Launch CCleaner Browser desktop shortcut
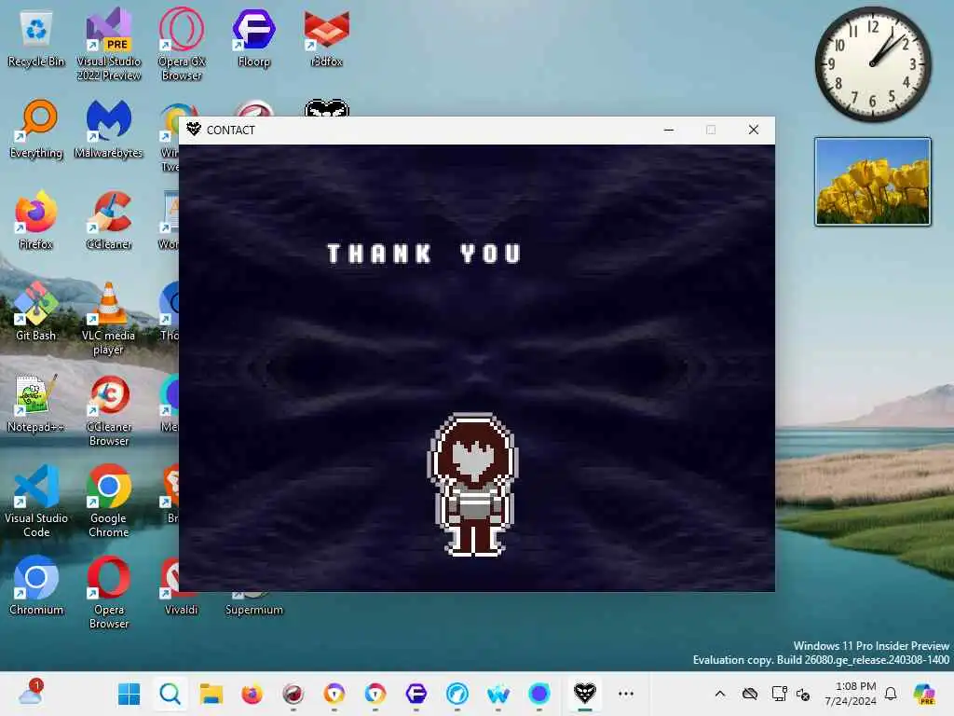 109,410
